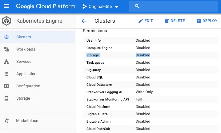Open the hamburger navigation menu
The width and height of the screenshot is (221, 133).
pyautogui.click(x=6, y=6)
